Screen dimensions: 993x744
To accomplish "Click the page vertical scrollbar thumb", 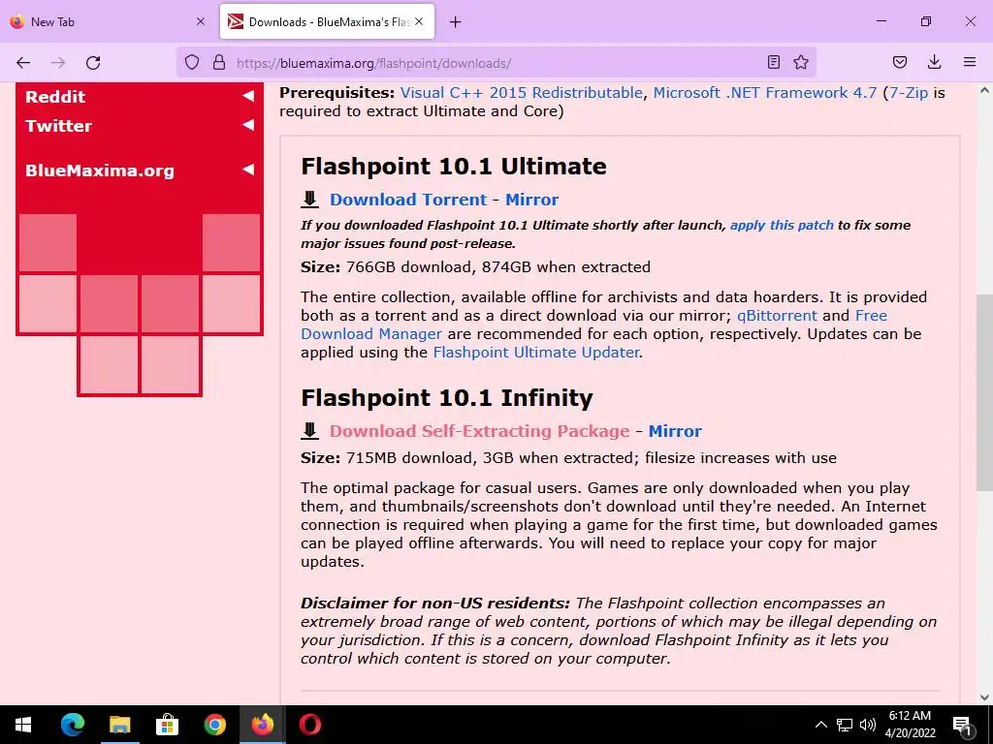I will 984,392.
